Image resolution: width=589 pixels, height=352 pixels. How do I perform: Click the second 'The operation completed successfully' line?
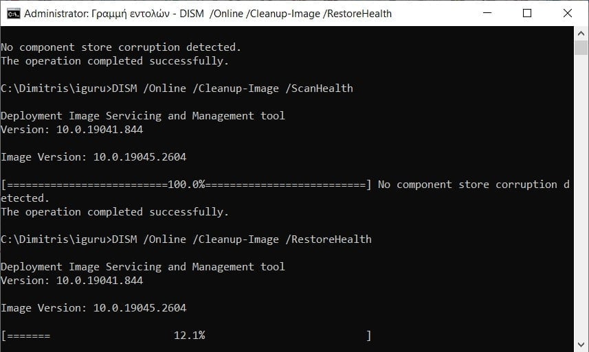click(114, 212)
